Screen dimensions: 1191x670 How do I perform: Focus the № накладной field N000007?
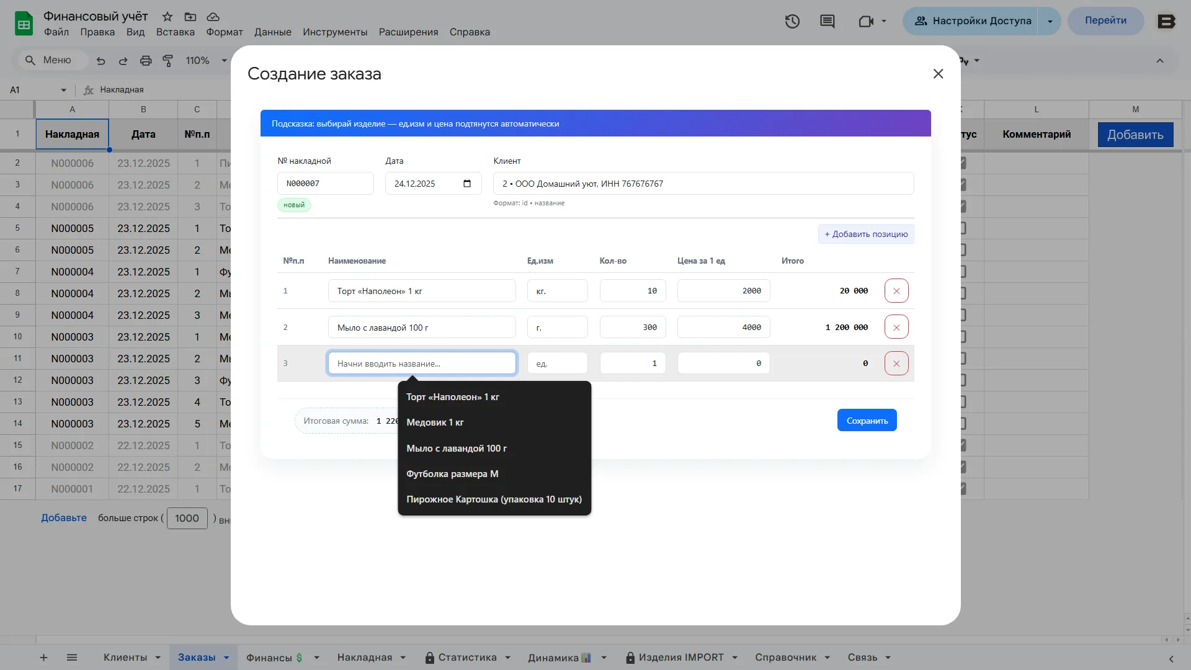[326, 184]
